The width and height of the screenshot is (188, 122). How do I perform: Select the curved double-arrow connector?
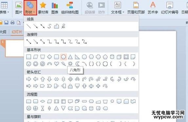pyautogui.click(x=84, y=42)
